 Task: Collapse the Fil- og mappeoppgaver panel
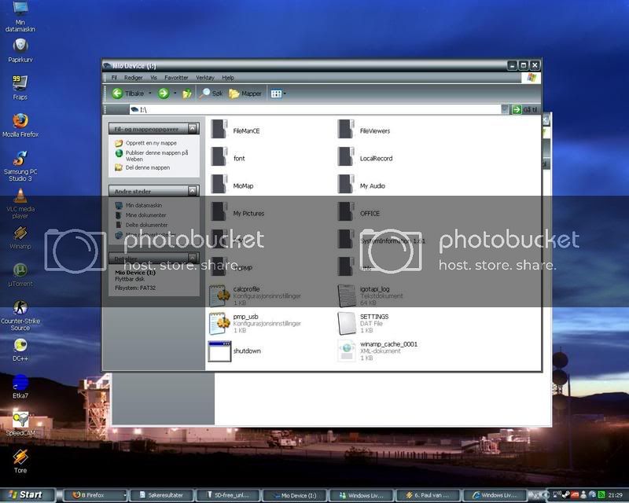pyautogui.click(x=192, y=128)
